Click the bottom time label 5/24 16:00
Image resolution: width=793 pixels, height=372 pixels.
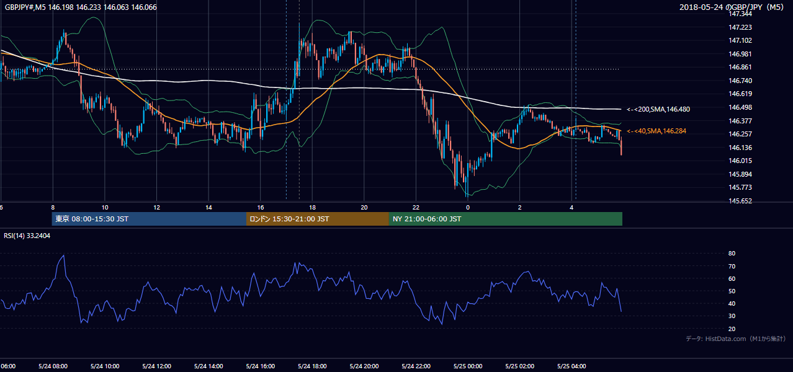pyautogui.click(x=260, y=366)
